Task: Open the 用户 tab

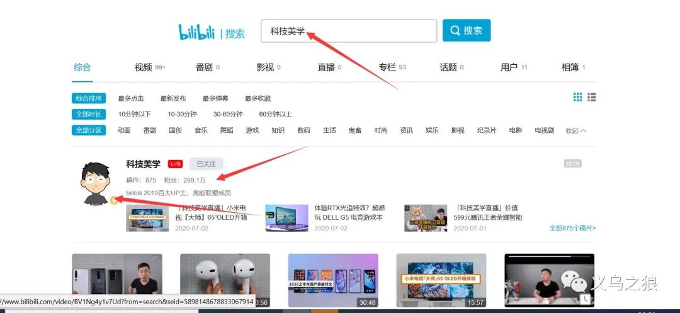Action: [x=509, y=67]
